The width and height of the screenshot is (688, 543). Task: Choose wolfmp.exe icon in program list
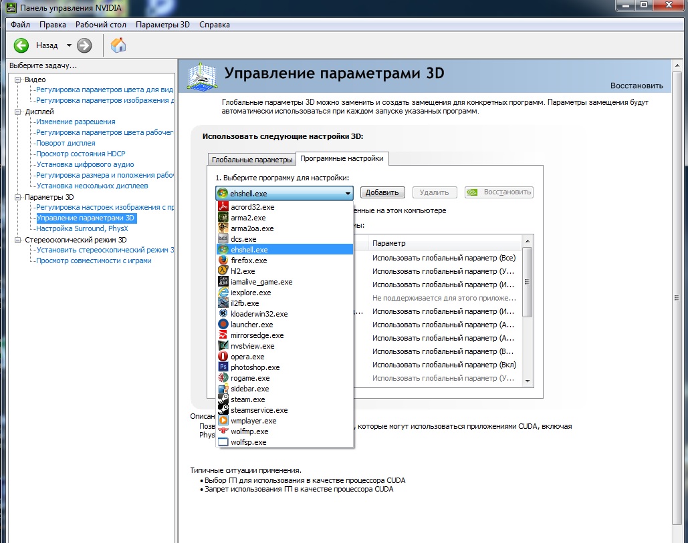(223, 431)
